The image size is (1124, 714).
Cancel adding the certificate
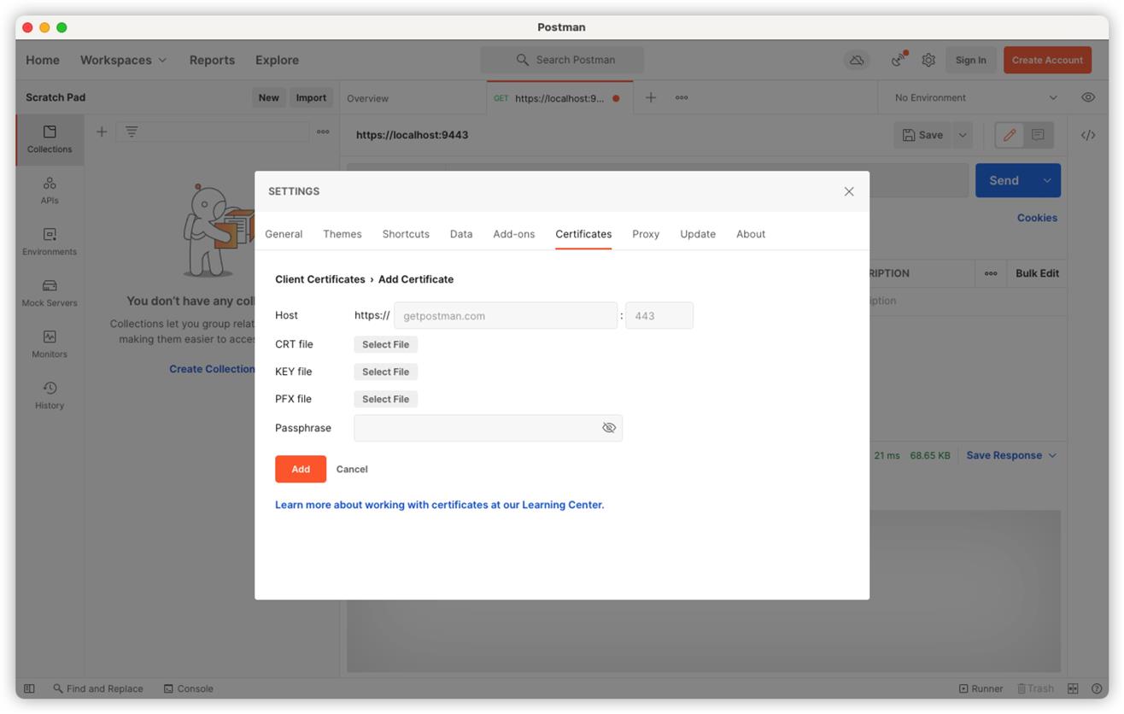(352, 469)
